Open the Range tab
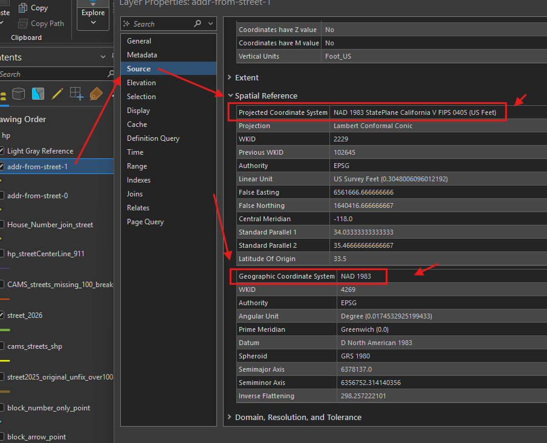 [169, 166]
